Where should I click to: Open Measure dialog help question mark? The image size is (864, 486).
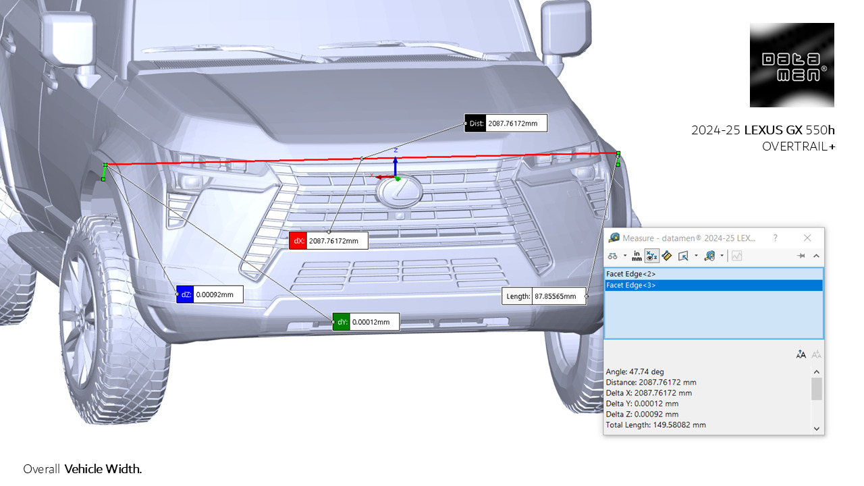[775, 238]
